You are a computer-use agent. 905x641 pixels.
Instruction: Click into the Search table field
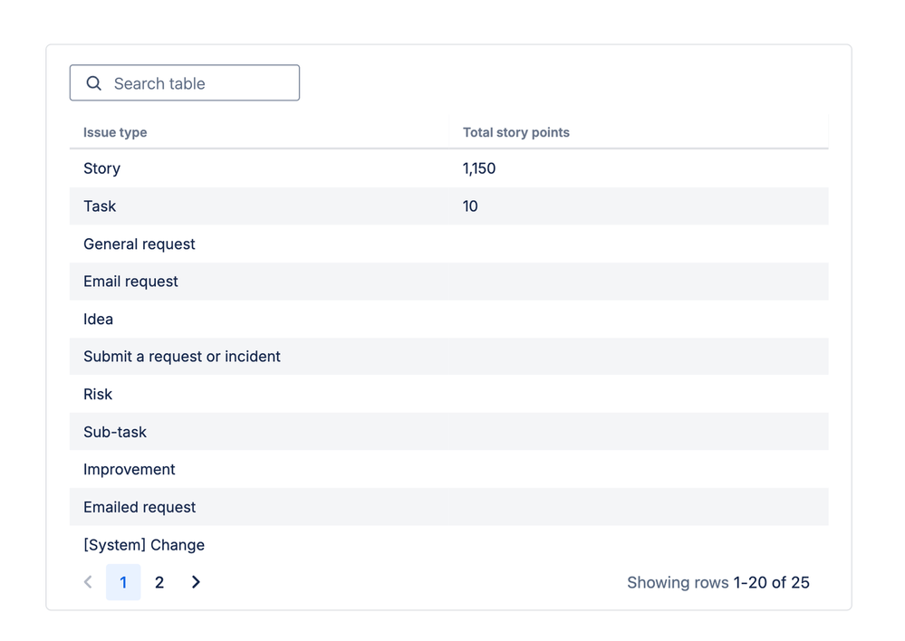pos(185,82)
